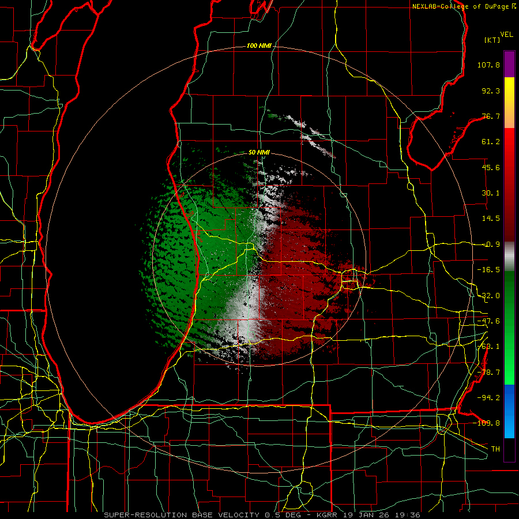Click the purple segment of the velocity color bar
The image size is (519, 519).
coord(509,64)
